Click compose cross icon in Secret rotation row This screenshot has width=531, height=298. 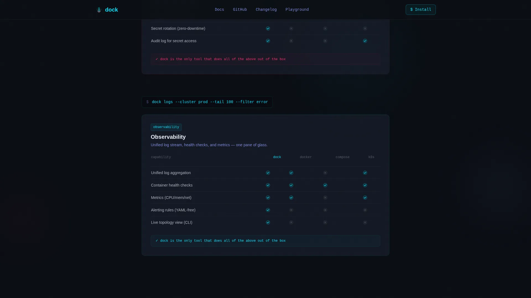(x=325, y=28)
